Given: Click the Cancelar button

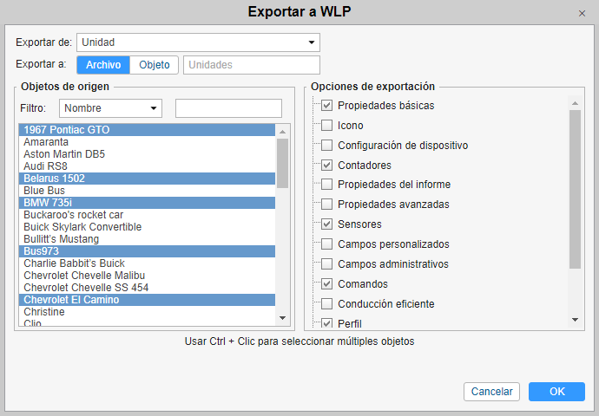Looking at the screenshot, I should 491,392.
